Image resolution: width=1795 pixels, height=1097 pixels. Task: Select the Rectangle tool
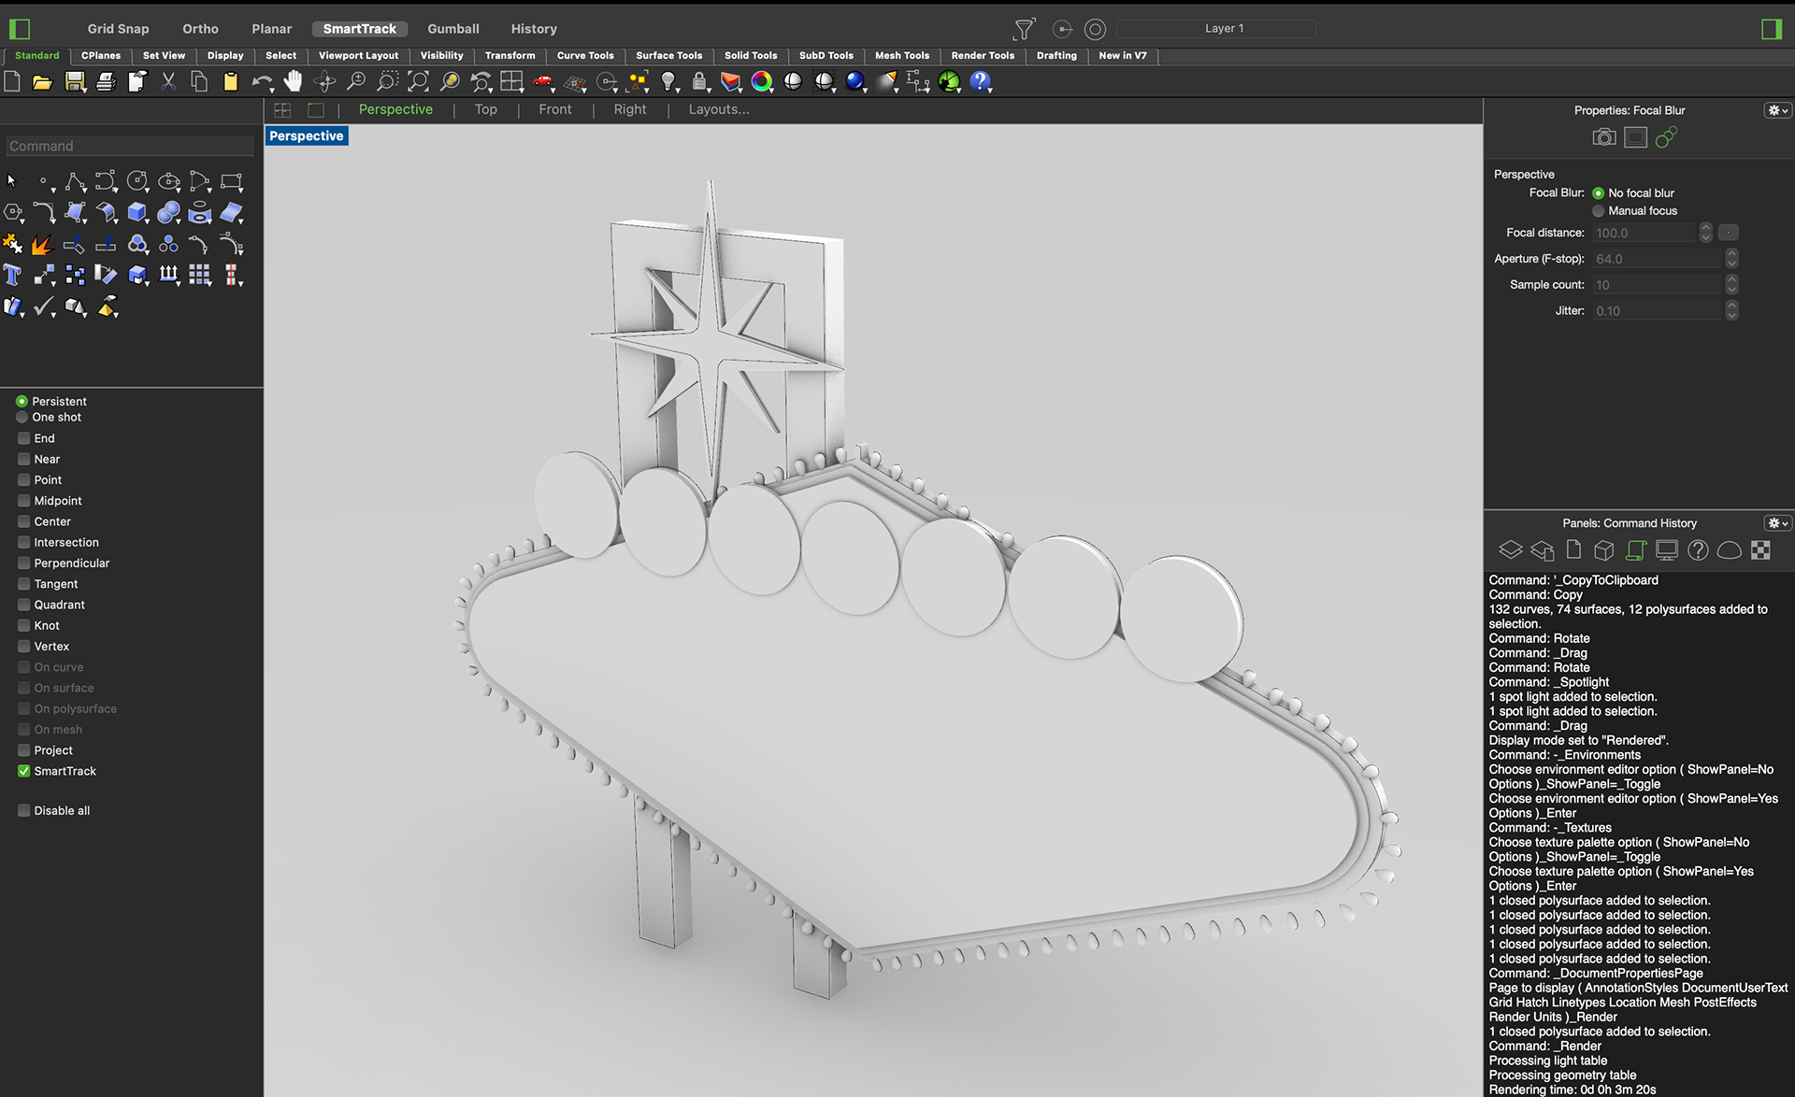tap(231, 181)
